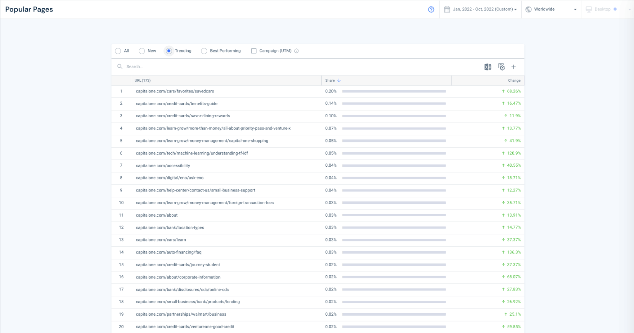Click the share bar for benefits-guide row
Viewport: 634px width, 333px height.
[x=393, y=104]
